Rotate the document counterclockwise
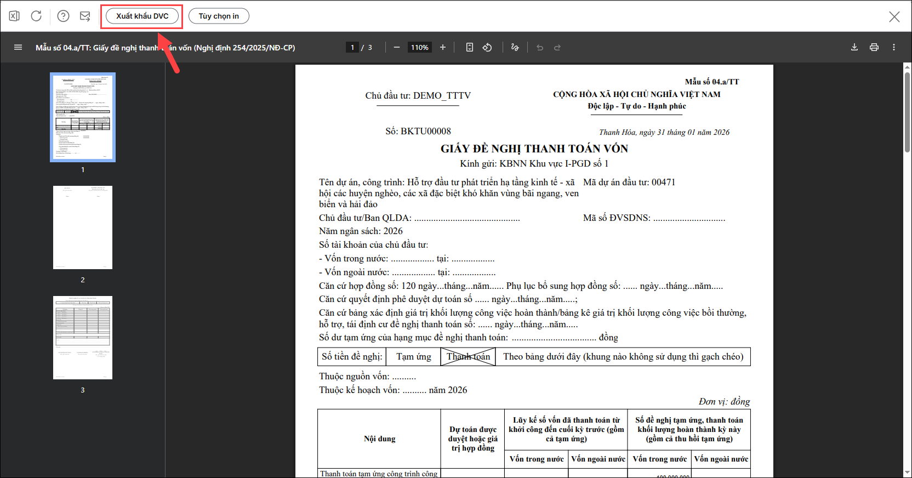This screenshot has height=478, width=912. point(487,47)
